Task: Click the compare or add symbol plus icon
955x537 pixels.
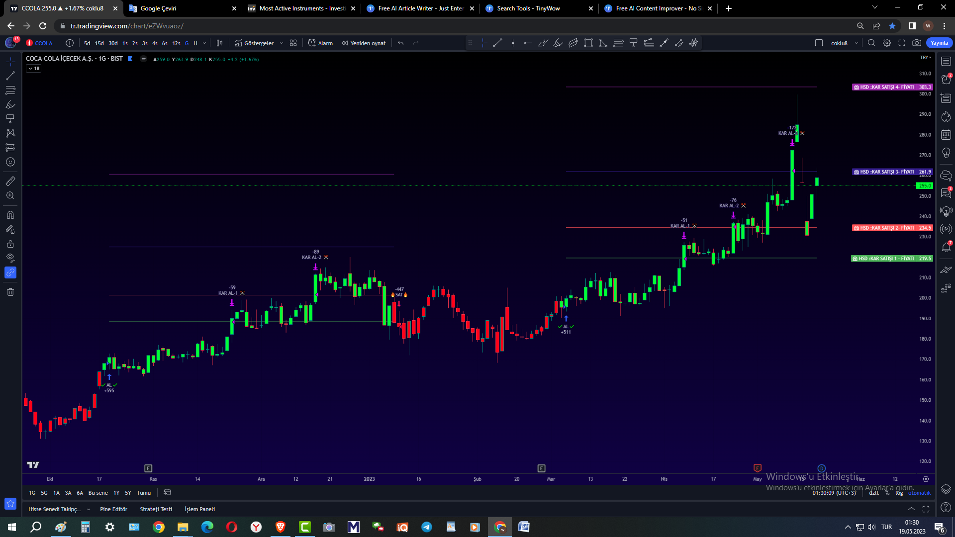Action: coord(70,43)
